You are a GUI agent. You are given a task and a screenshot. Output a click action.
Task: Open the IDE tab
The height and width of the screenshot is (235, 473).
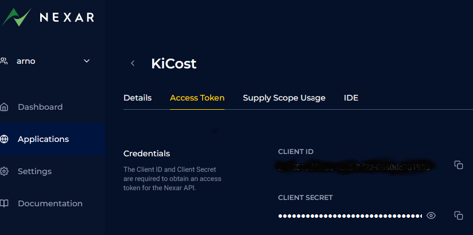[x=351, y=98]
